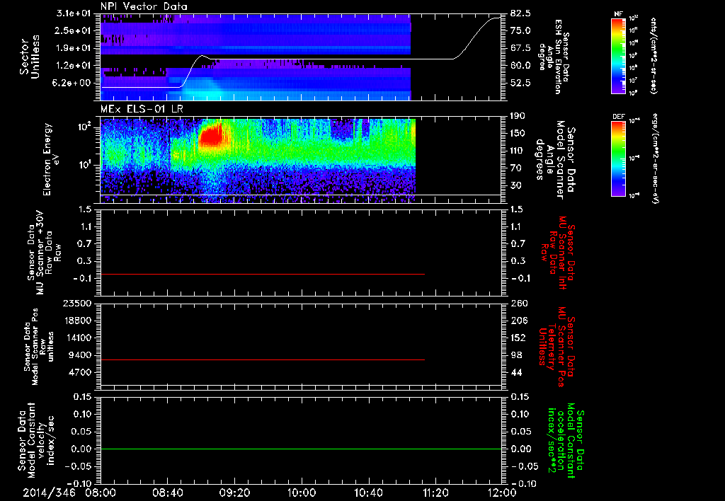Click the '09:20' time axis label
725x501 pixels.
pyautogui.click(x=234, y=493)
